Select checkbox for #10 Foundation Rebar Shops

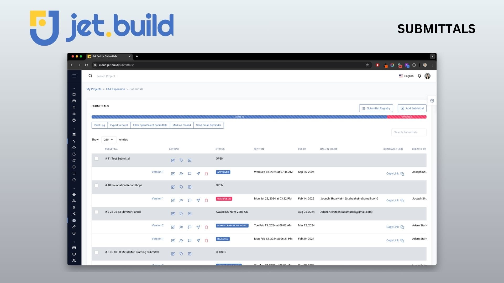coord(96,186)
